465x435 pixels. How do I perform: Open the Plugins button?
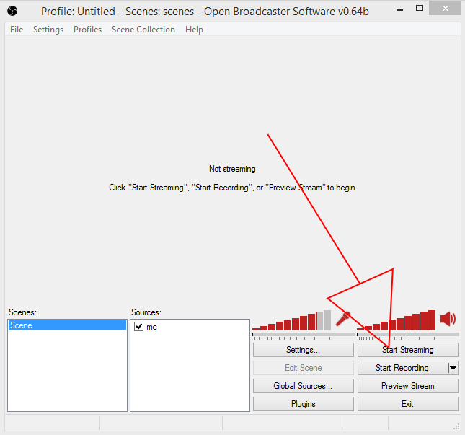303,404
